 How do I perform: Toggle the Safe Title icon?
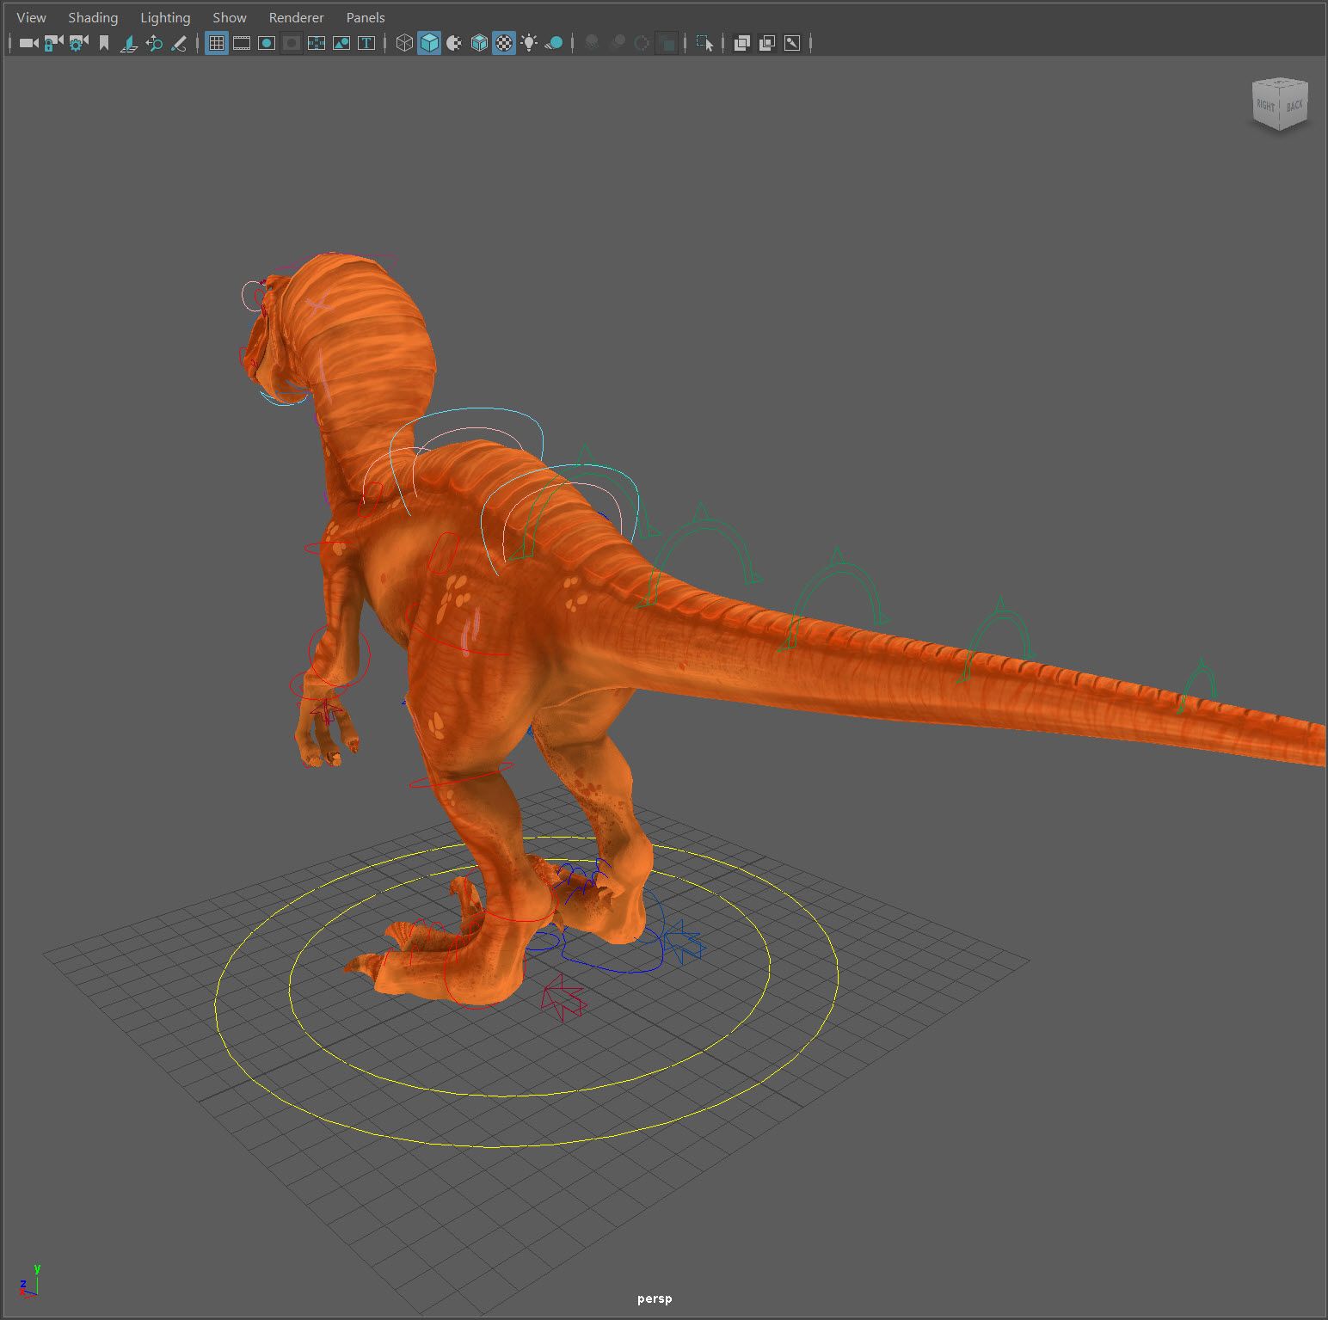366,43
